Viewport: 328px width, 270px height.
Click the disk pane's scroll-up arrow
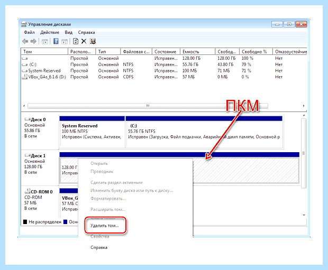[304, 115]
